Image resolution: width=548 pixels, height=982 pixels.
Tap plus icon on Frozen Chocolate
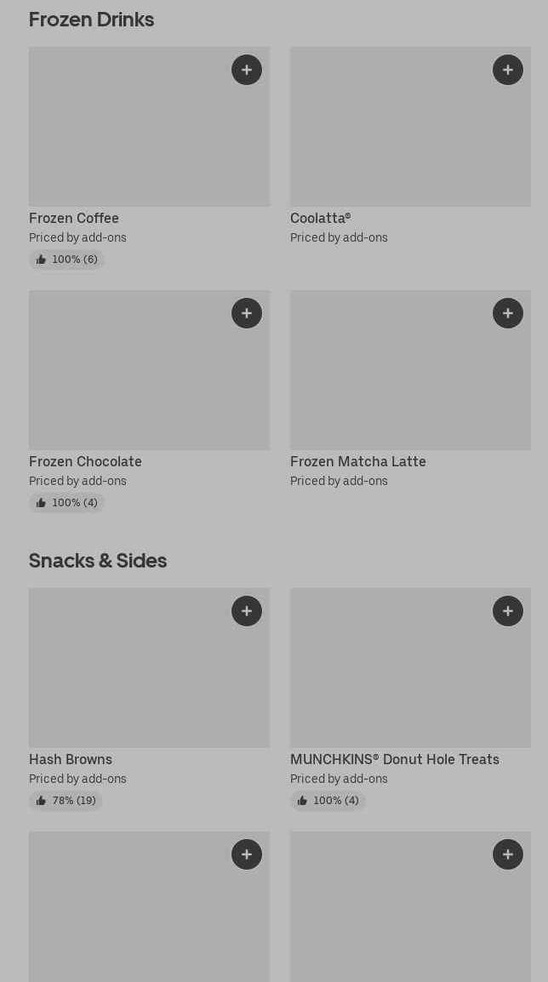[247, 313]
